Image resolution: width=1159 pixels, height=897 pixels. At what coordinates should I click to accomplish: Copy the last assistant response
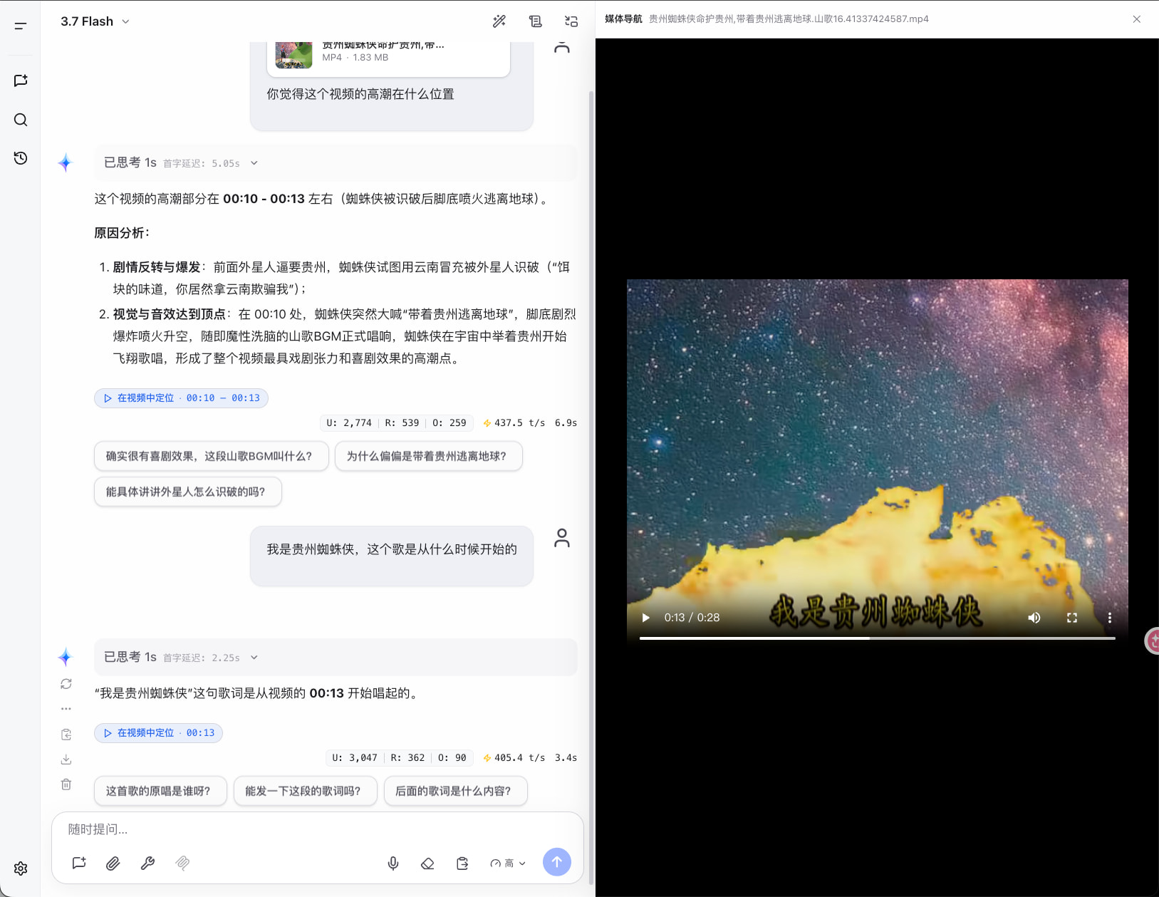point(66,735)
